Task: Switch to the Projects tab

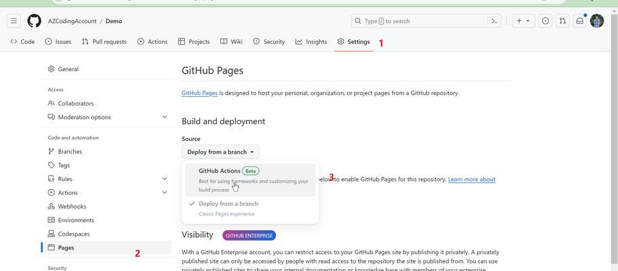Action: tap(194, 41)
